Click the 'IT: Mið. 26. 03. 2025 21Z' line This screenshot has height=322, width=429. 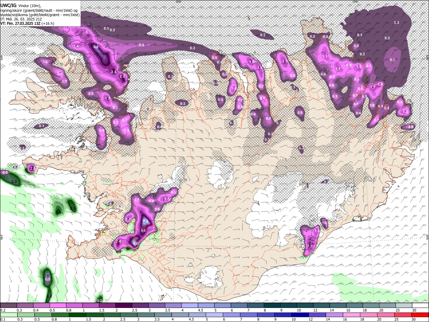(x=21, y=19)
